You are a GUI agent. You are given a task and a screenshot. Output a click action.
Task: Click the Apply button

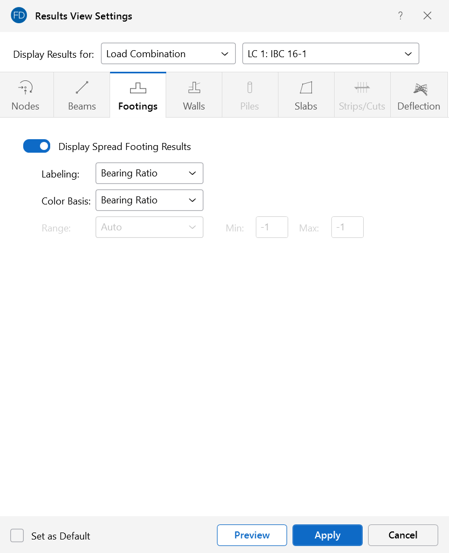(x=327, y=535)
